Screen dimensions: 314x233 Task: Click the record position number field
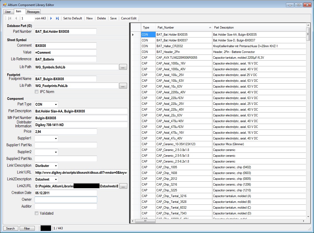(x=27, y=18)
